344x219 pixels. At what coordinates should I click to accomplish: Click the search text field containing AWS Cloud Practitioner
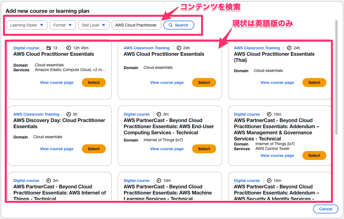click(x=136, y=25)
